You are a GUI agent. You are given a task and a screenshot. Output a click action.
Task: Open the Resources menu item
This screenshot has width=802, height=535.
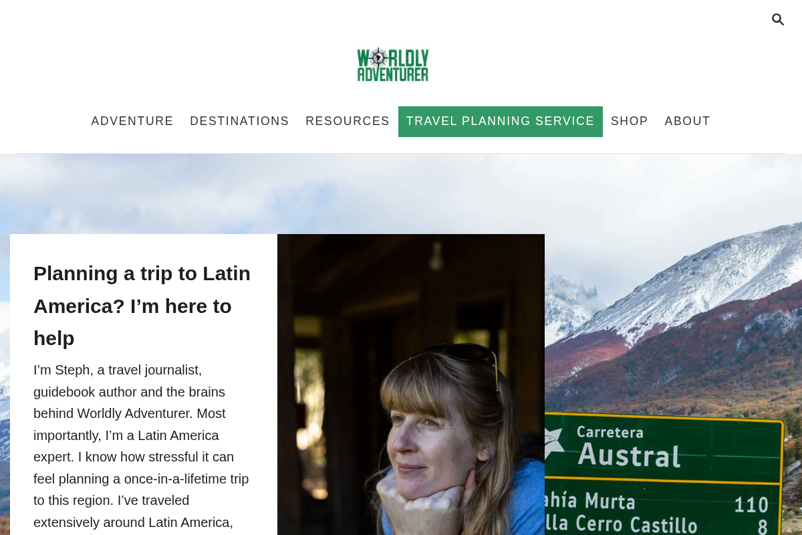click(348, 121)
